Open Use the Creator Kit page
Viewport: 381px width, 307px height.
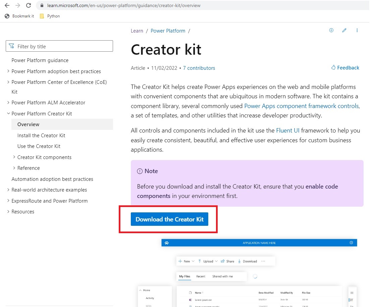(x=39, y=146)
